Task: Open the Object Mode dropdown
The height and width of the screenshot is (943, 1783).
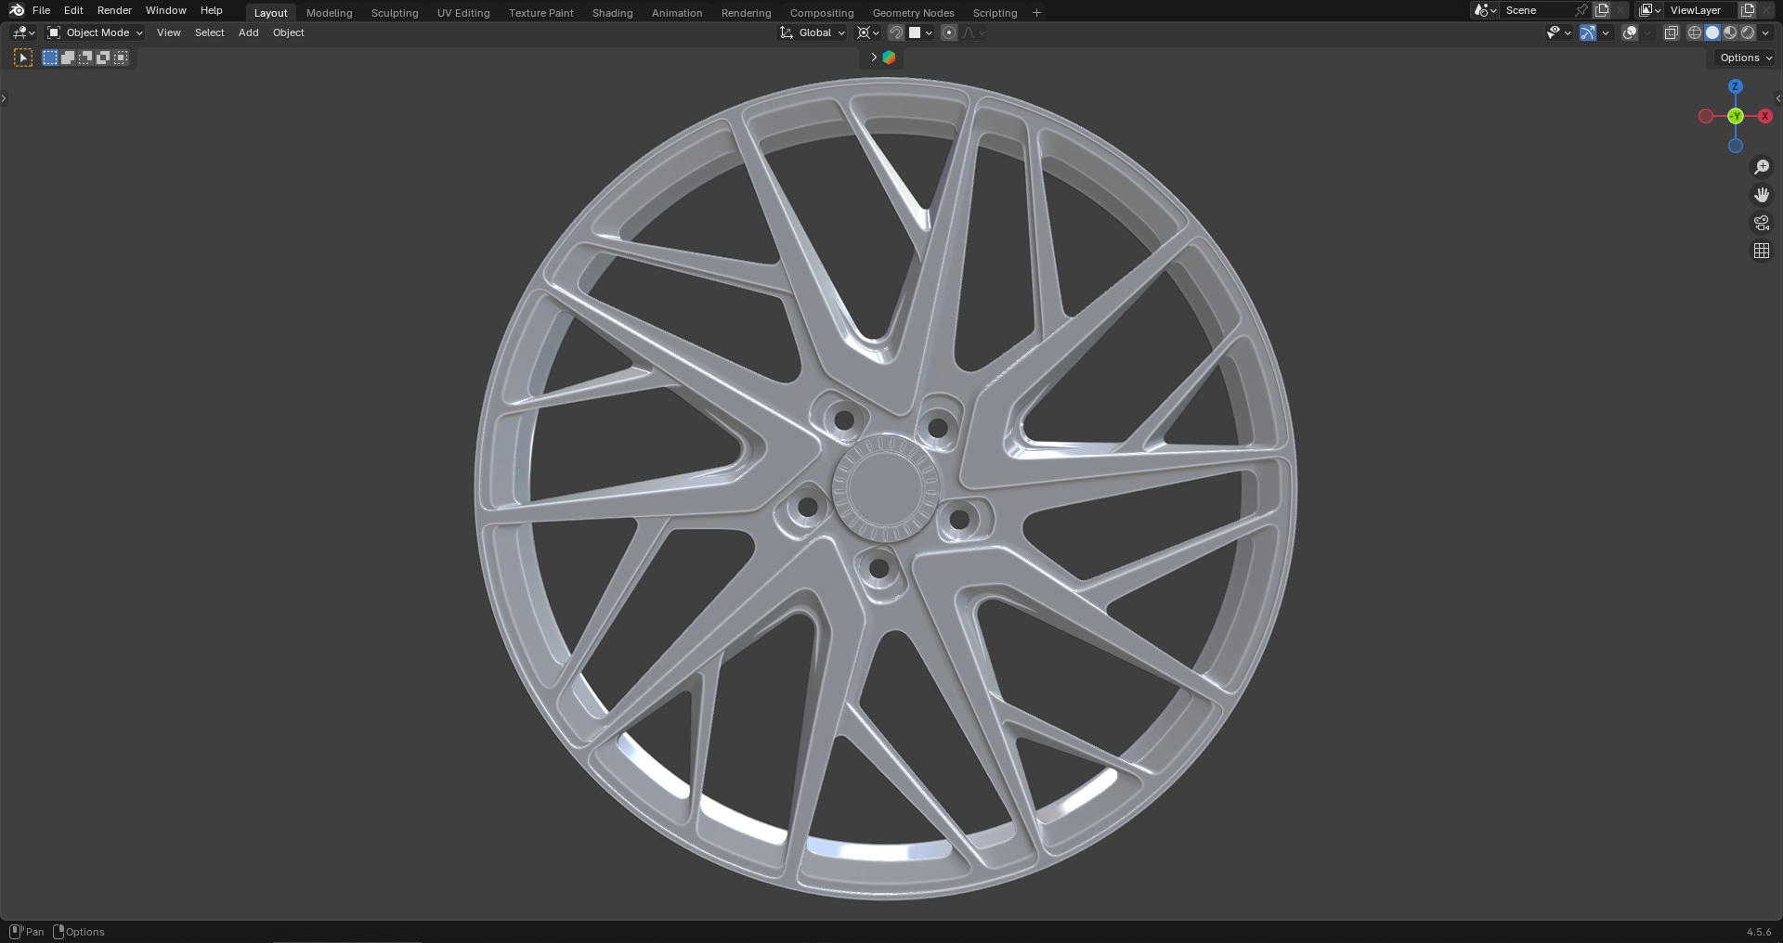Action: (x=95, y=32)
